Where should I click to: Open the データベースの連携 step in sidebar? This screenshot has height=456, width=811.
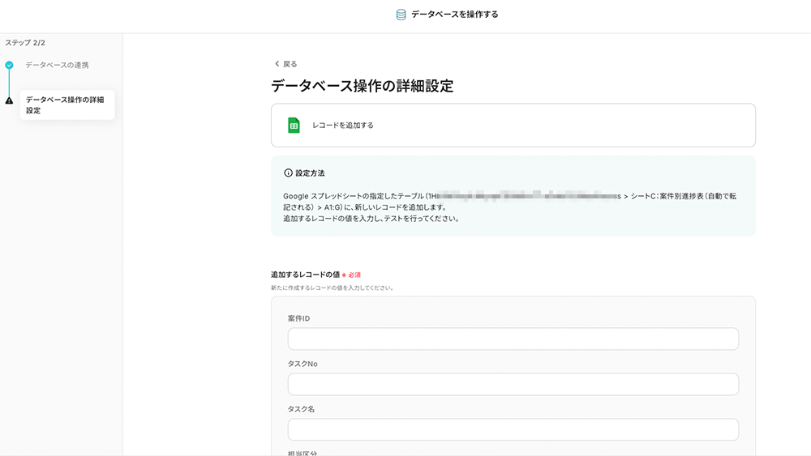click(x=57, y=65)
